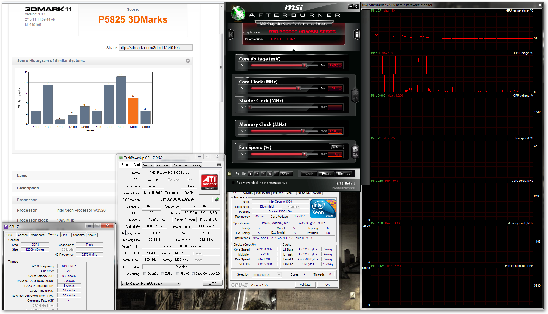
Task: Click the MSI Afterburner jet logo
Action: [x=238, y=13]
